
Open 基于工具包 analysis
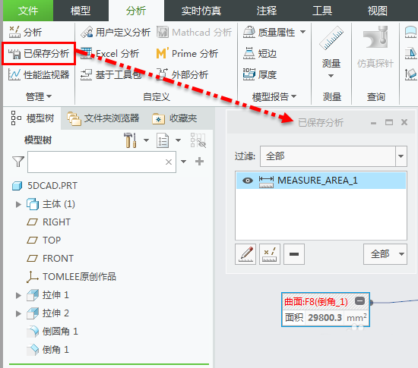[111, 75]
